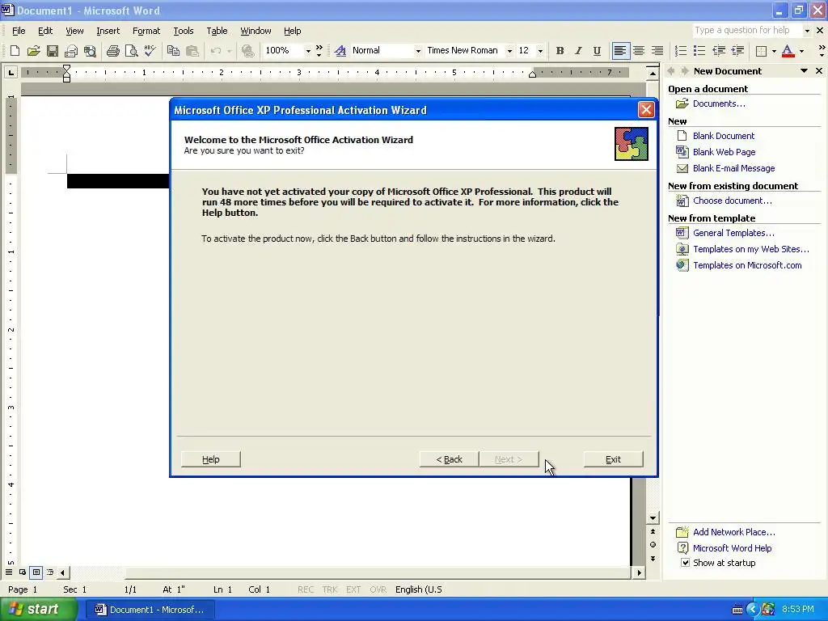Click the Font Color red A swatch
This screenshot has width=828, height=621.
click(788, 51)
